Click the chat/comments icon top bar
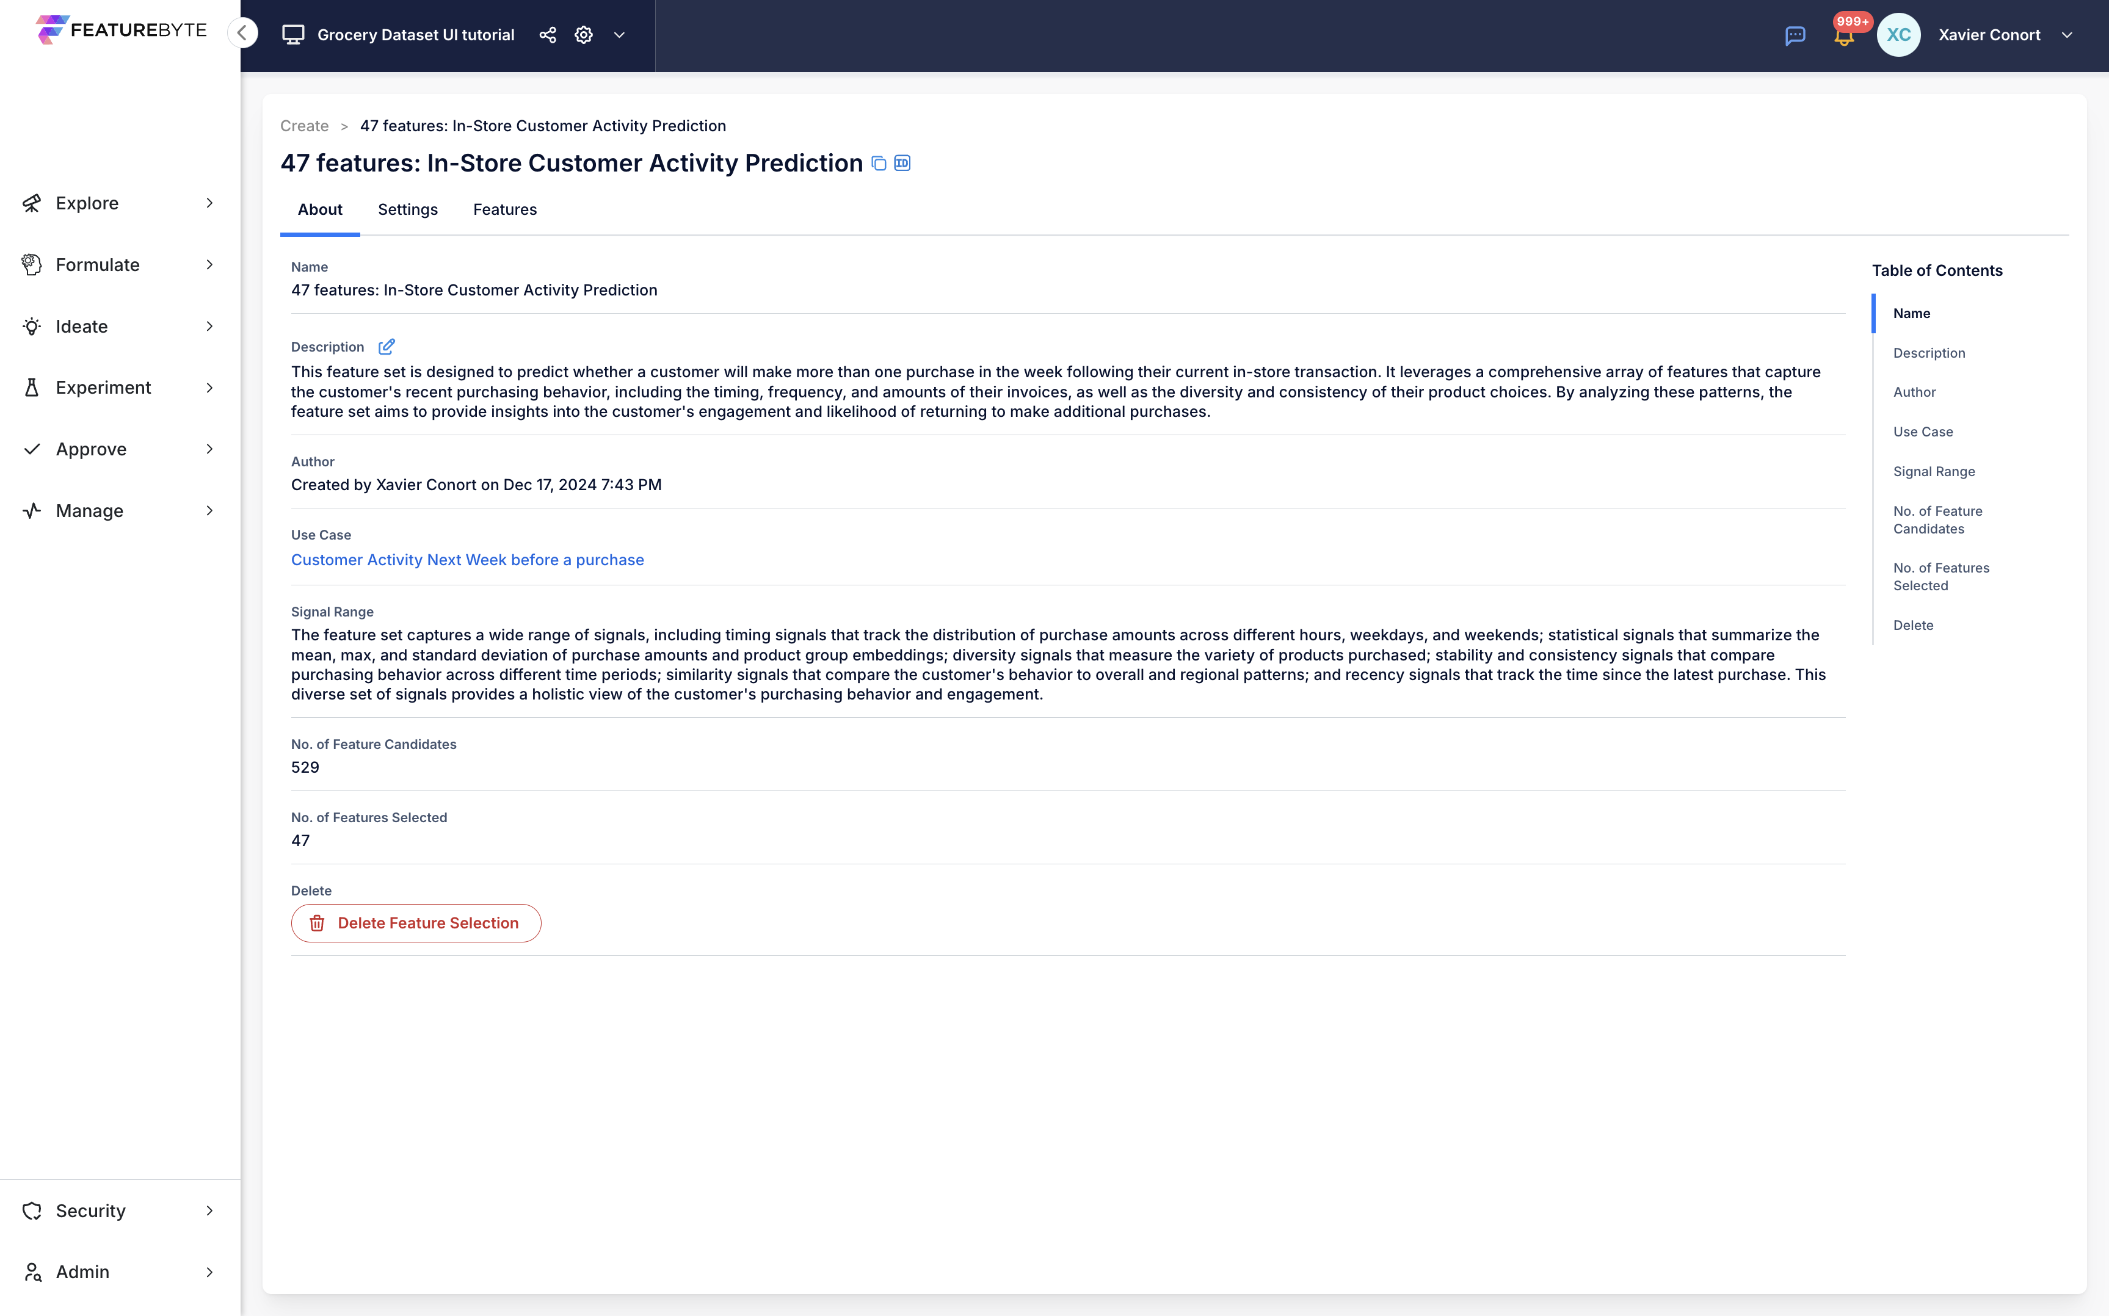2109x1316 pixels. coord(1795,34)
